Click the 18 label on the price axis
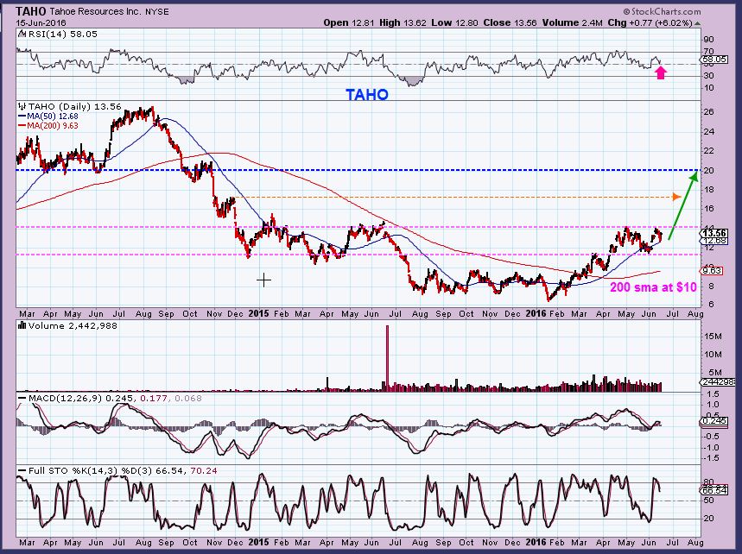 [708, 190]
